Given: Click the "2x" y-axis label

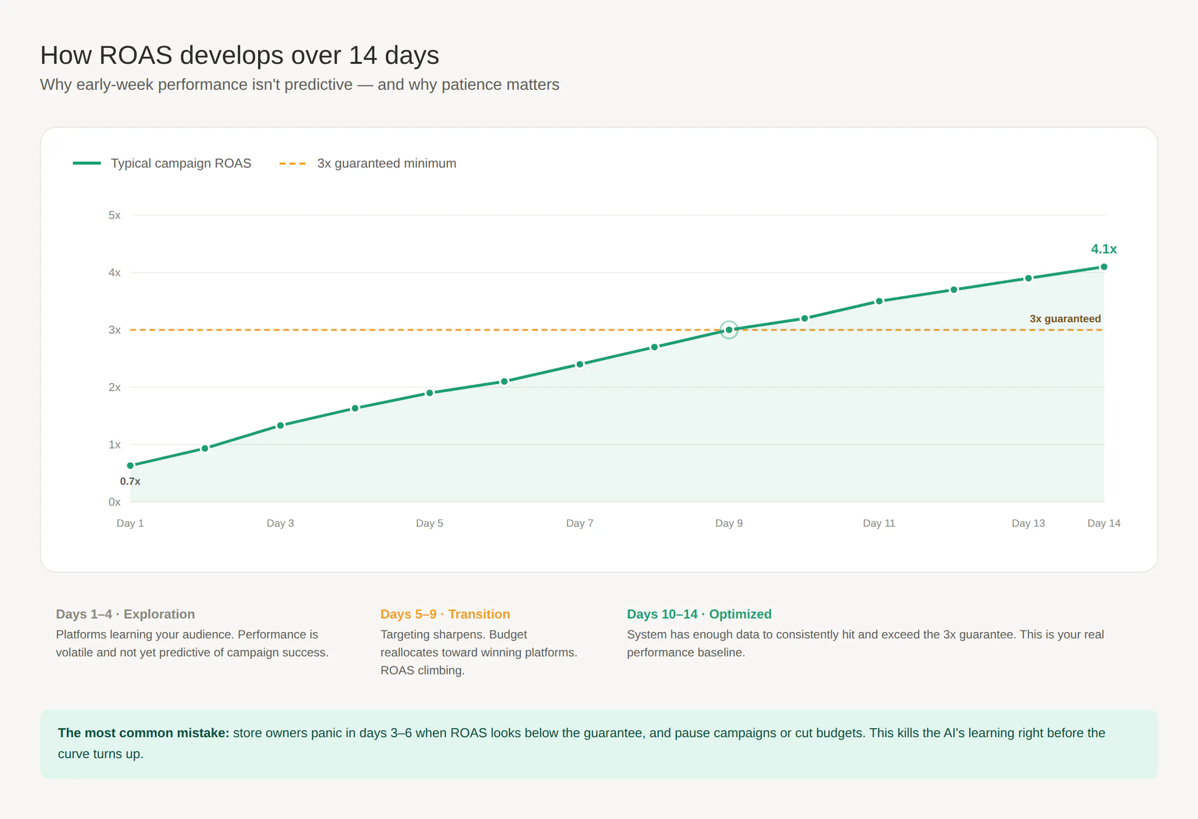Looking at the screenshot, I should pos(114,388).
